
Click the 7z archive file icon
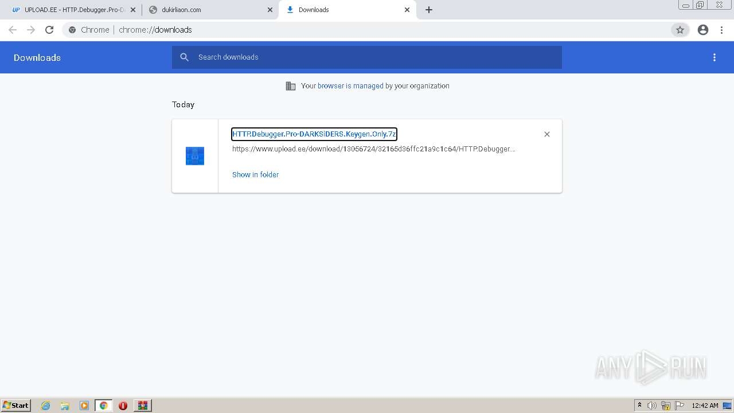[x=195, y=156]
